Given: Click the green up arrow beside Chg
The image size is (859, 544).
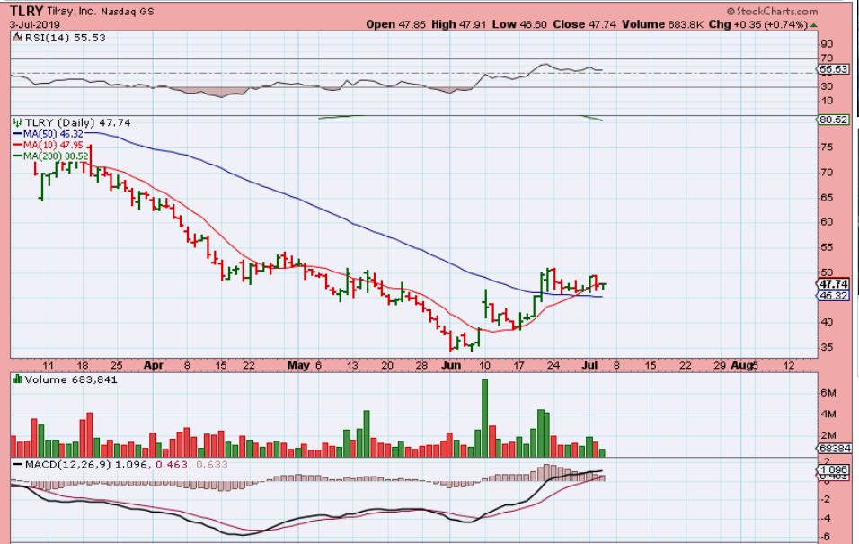Looking at the screenshot, I should point(813,25).
